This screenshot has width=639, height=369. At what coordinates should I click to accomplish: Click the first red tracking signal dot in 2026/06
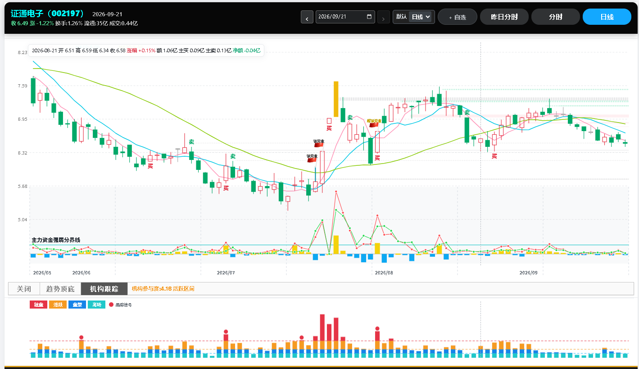pyautogui.click(x=81, y=337)
